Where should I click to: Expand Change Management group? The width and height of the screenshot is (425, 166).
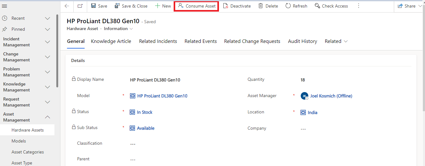point(48,57)
